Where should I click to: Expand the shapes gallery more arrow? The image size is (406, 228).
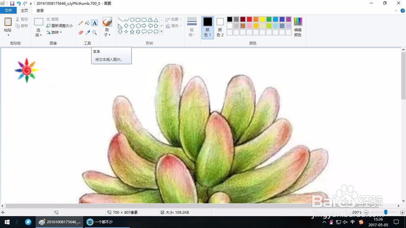click(161, 32)
